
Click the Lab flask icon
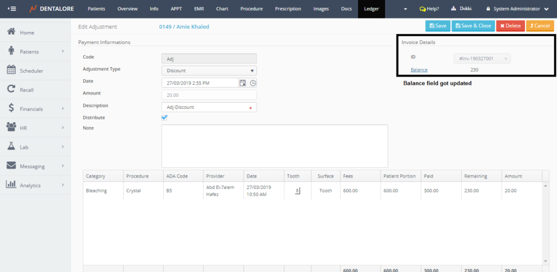pyautogui.click(x=11, y=147)
